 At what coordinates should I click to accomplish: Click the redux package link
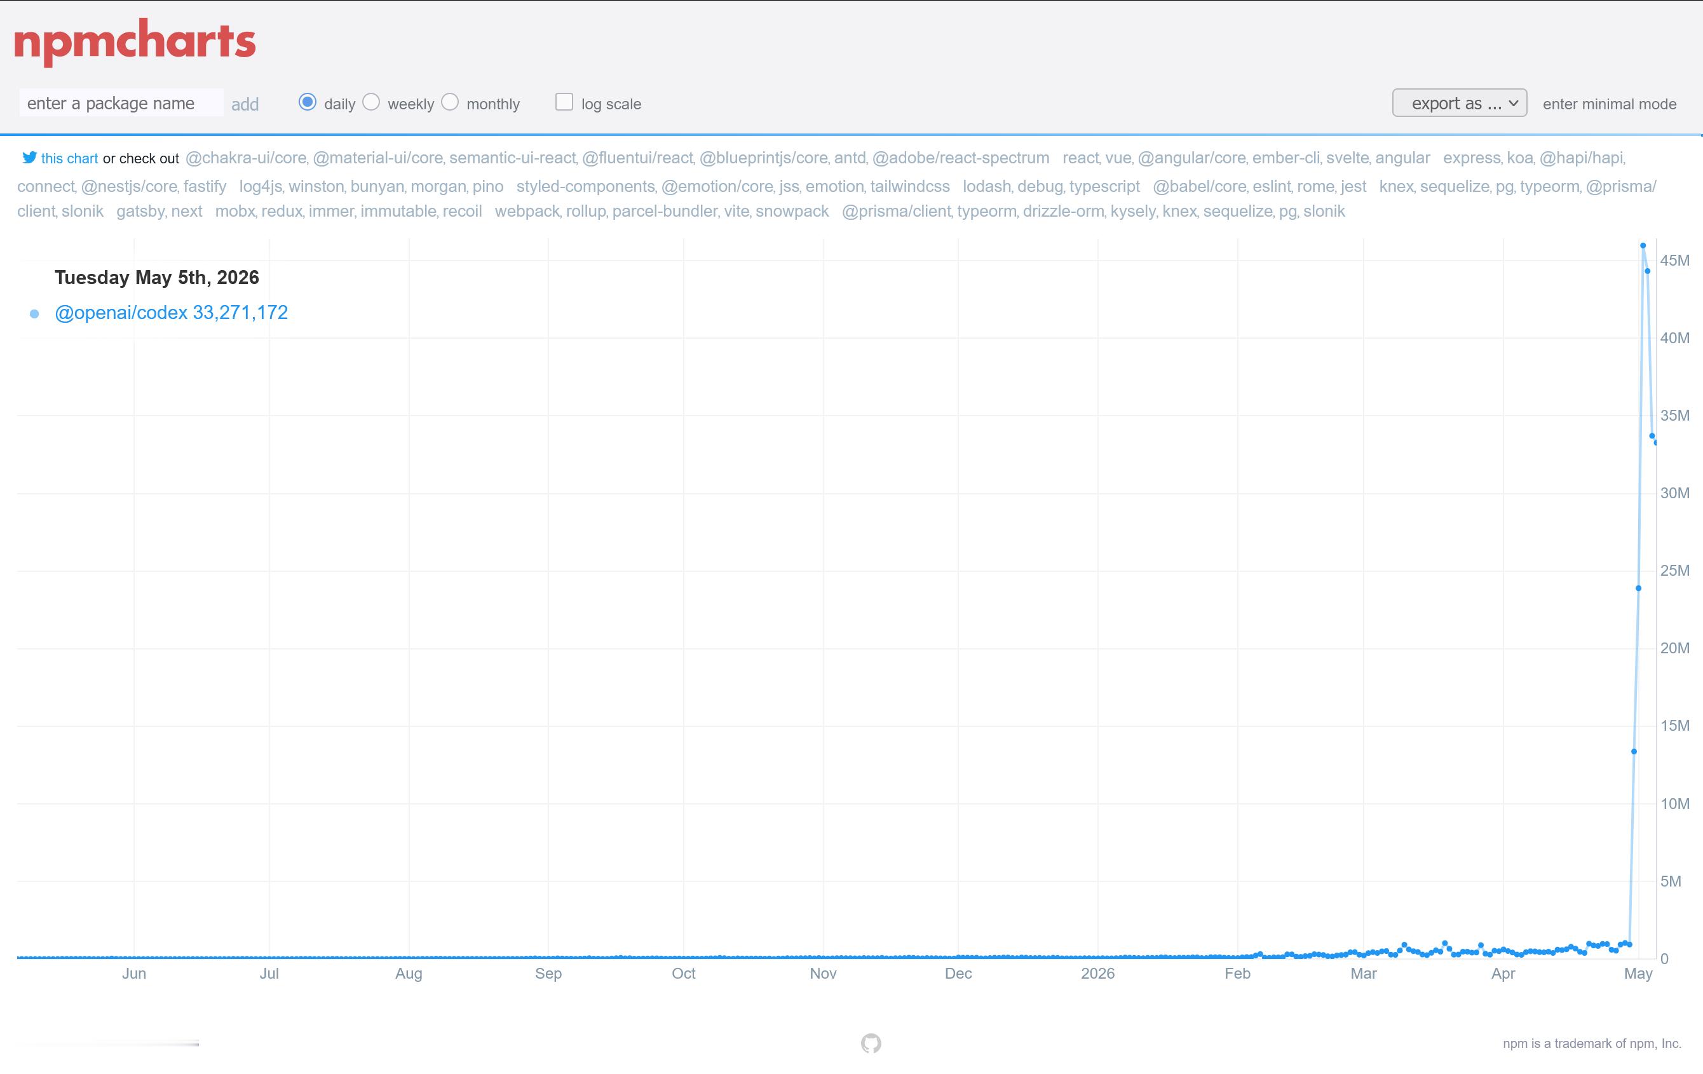tap(282, 211)
